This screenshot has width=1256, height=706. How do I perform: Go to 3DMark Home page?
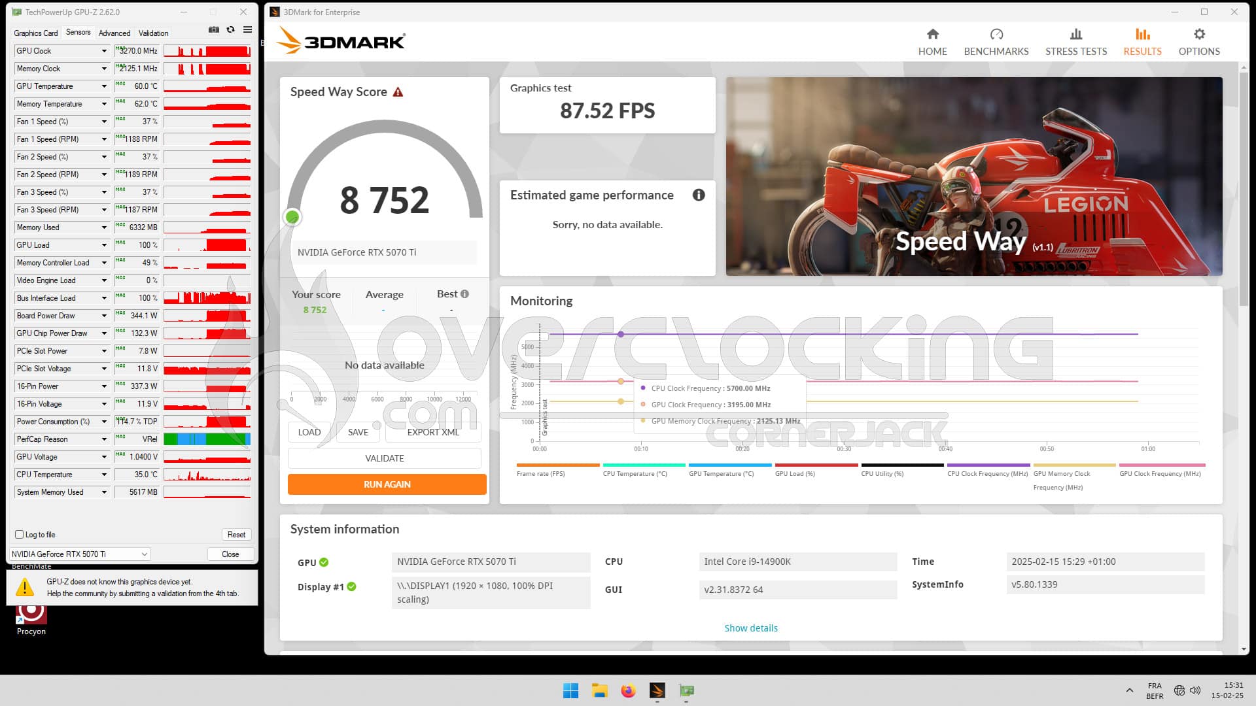pyautogui.click(x=932, y=41)
